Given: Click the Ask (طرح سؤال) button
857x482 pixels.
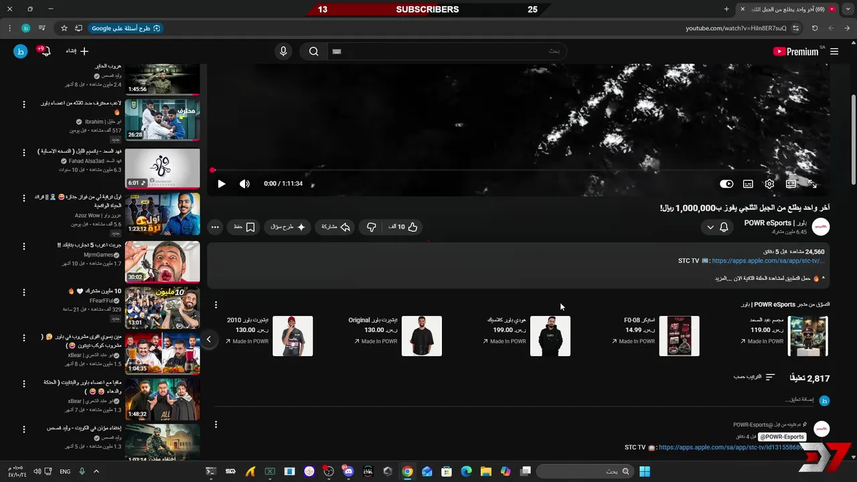Looking at the screenshot, I should click(289, 227).
